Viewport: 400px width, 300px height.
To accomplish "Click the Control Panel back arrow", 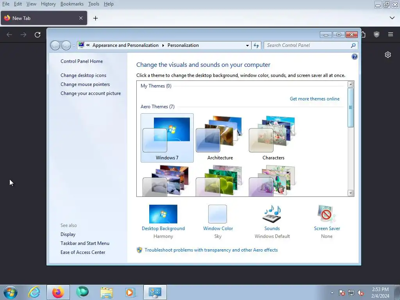I will (55, 45).
